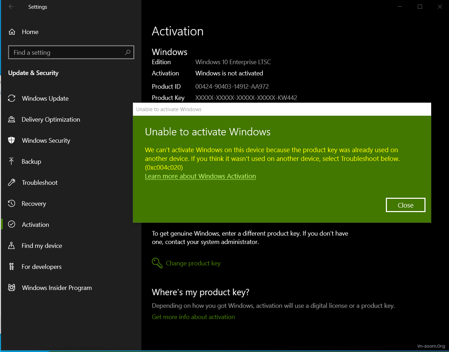Click the Windows Insider Program cat icon

pyautogui.click(x=12, y=287)
